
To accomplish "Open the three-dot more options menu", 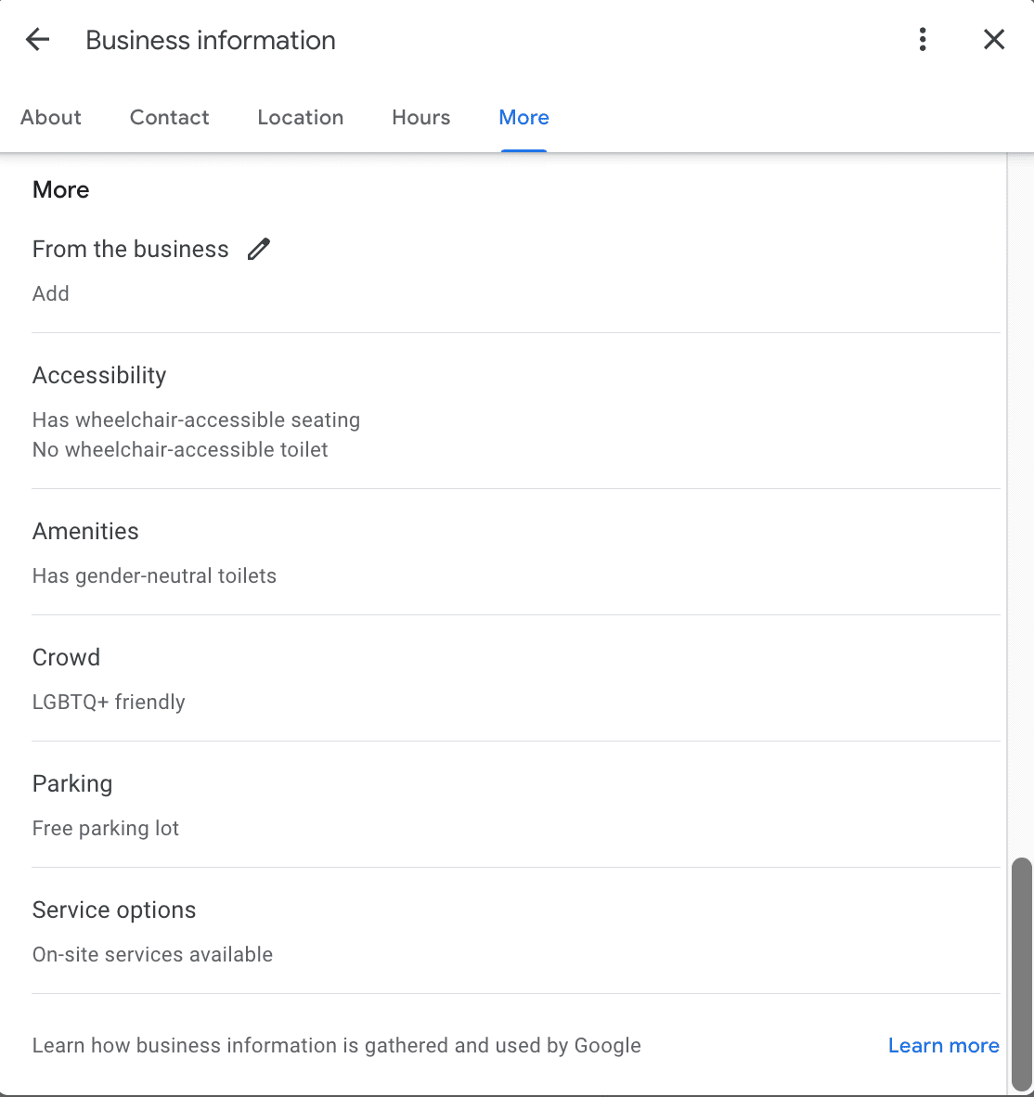I will [922, 39].
